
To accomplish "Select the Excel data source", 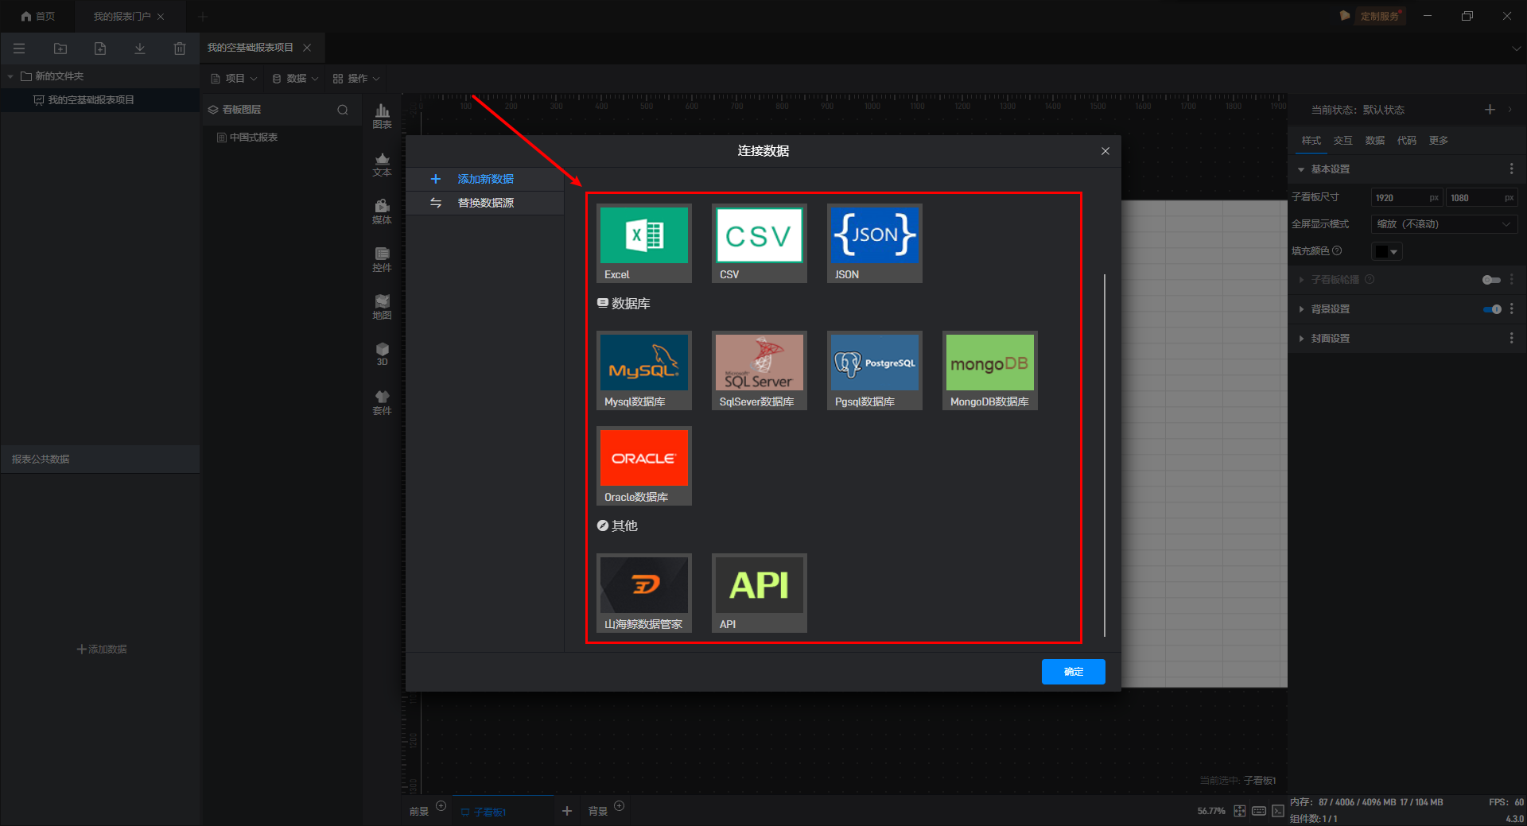I will (x=644, y=243).
